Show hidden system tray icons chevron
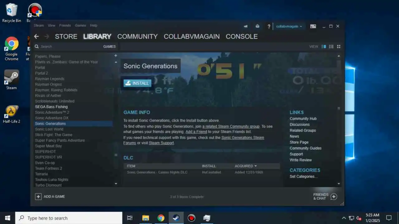 coord(344,218)
